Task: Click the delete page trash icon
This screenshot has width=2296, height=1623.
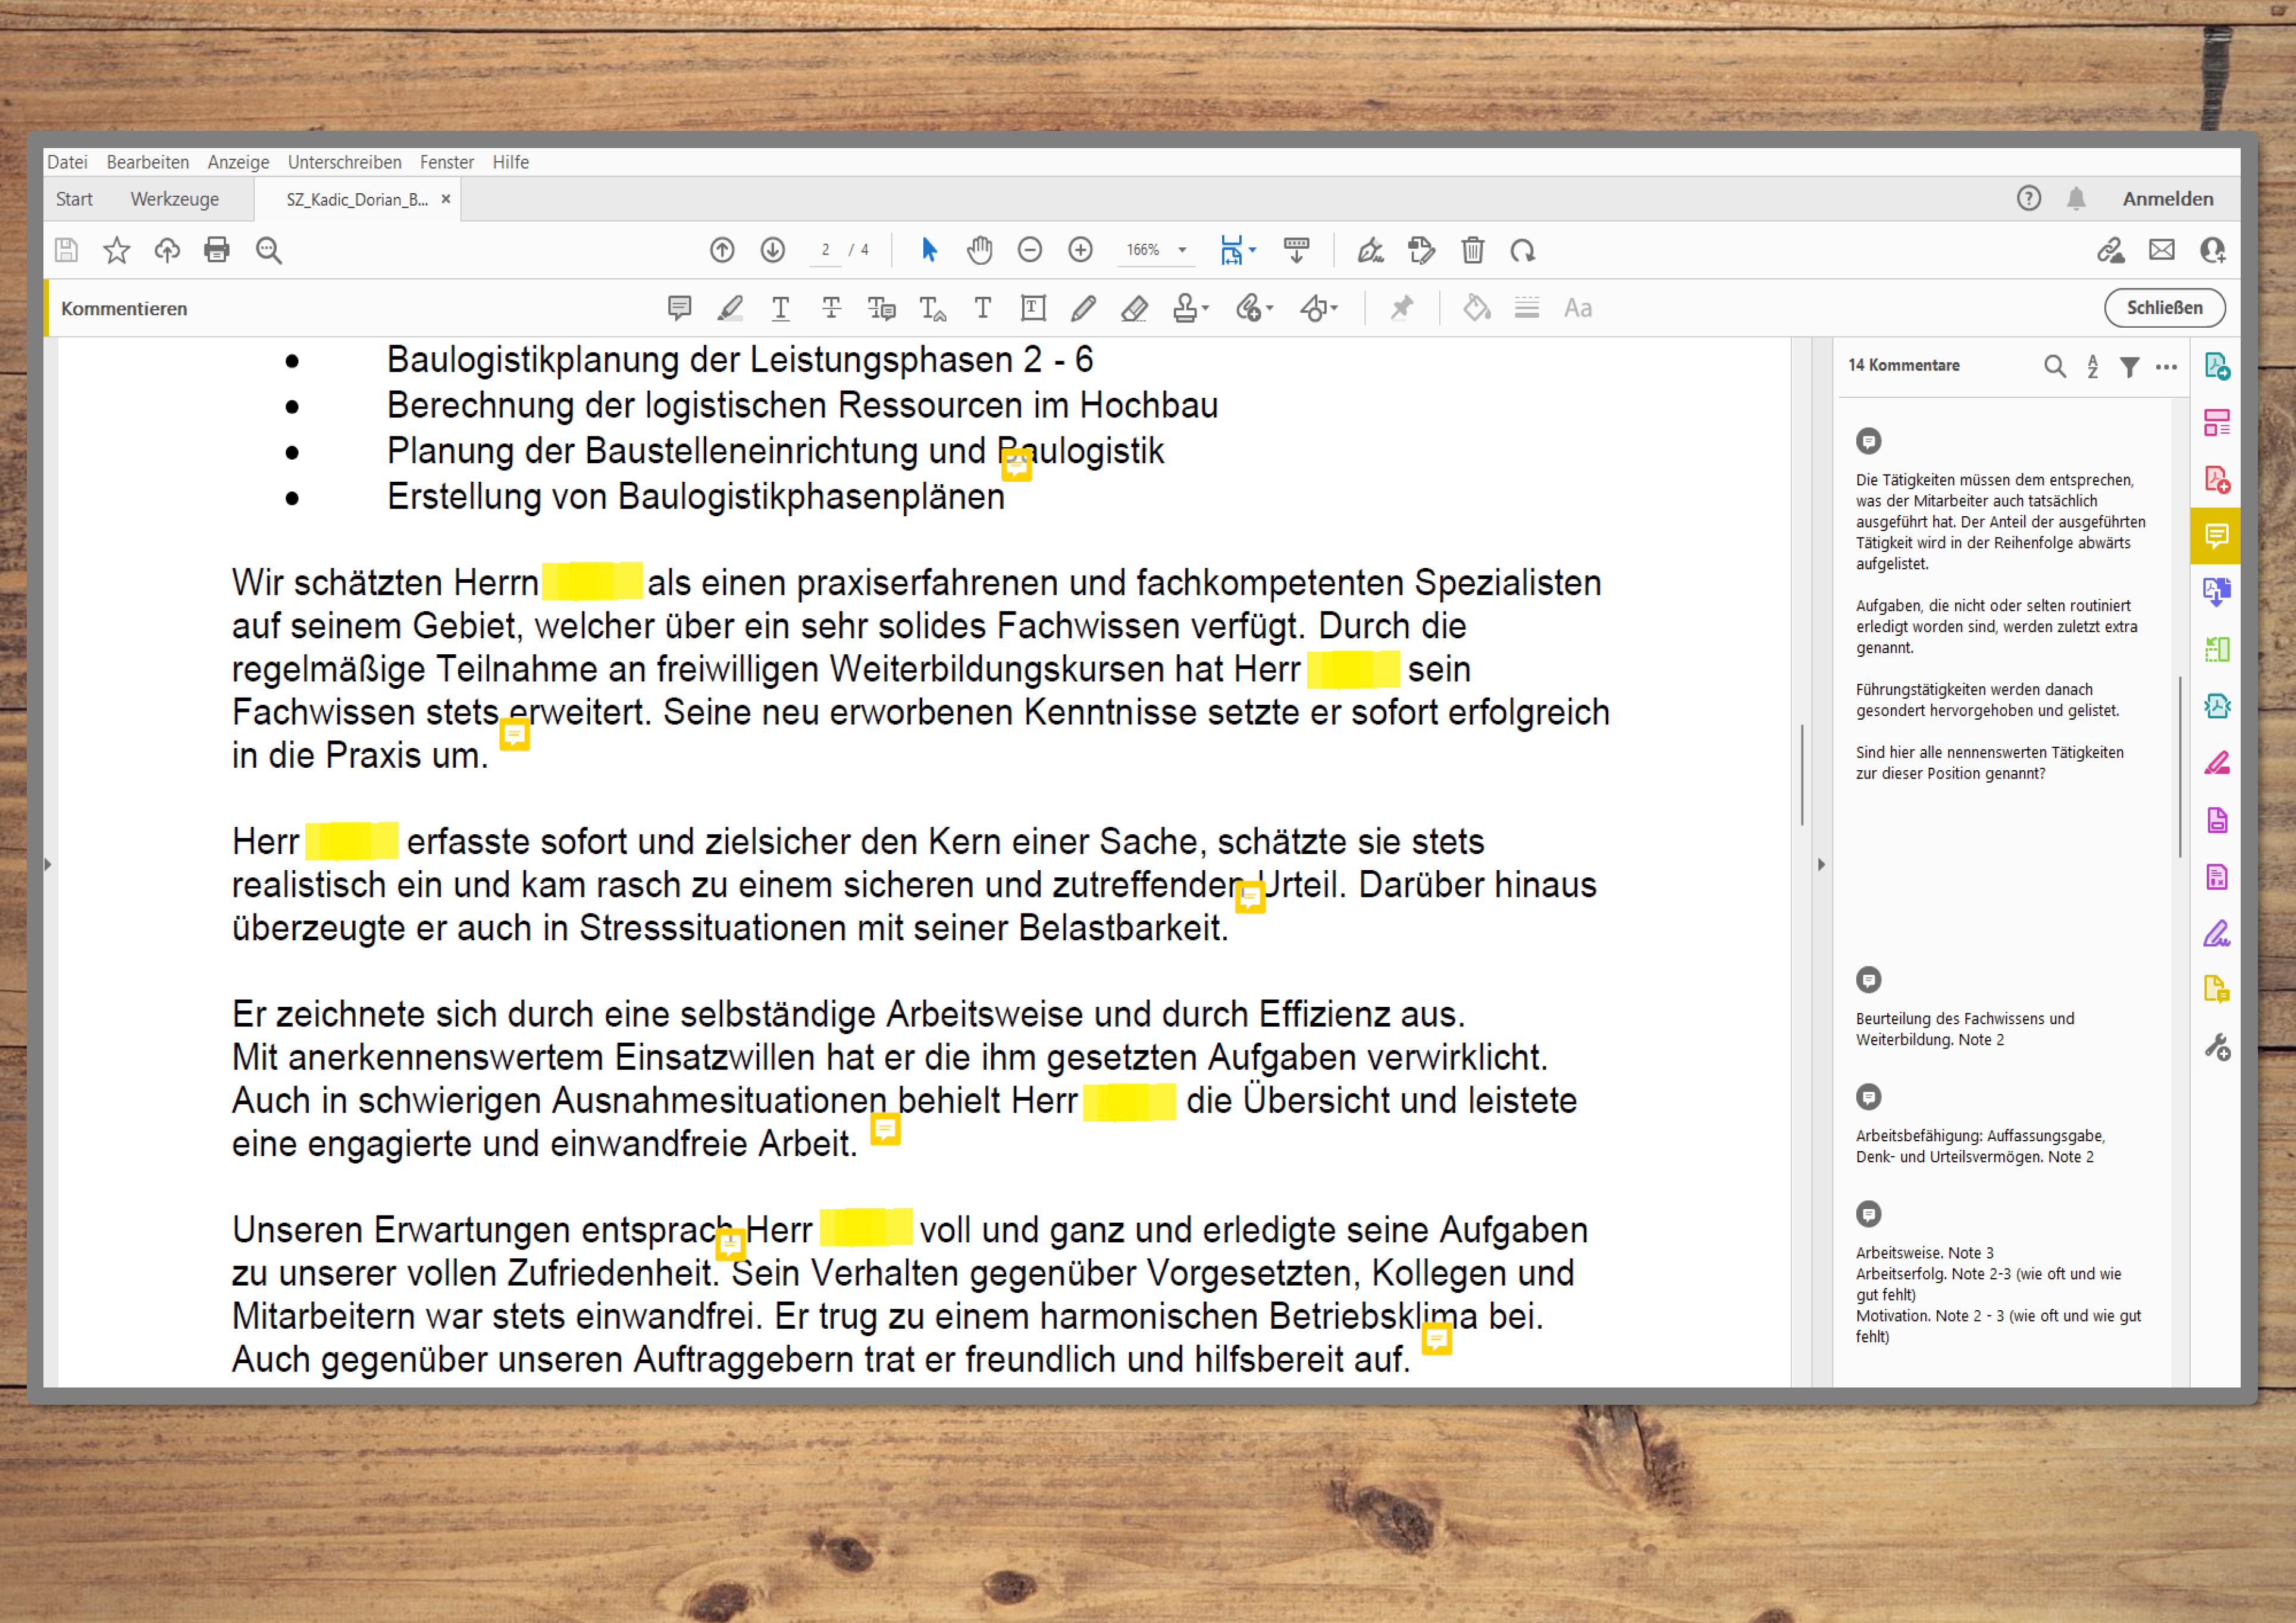Action: (1472, 250)
